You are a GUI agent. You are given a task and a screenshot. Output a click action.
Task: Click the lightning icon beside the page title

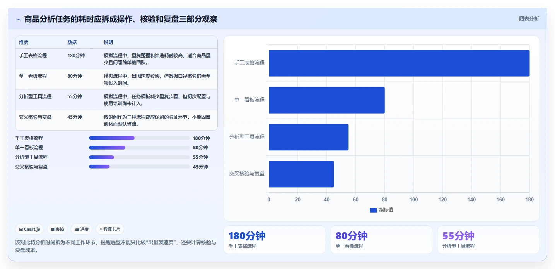19,19
